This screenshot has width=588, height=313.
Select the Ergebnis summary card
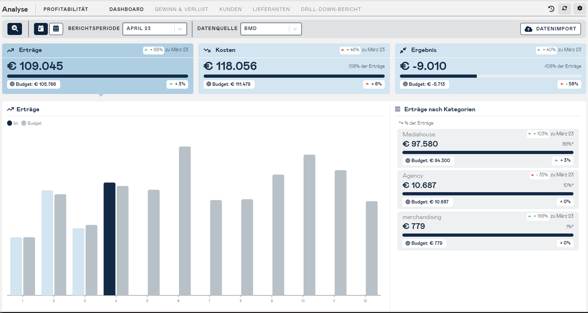491,69
